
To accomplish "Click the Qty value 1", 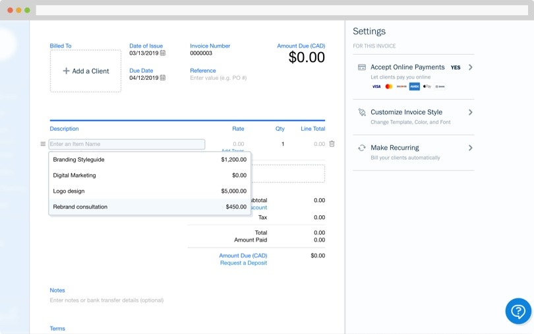I will click(283, 144).
